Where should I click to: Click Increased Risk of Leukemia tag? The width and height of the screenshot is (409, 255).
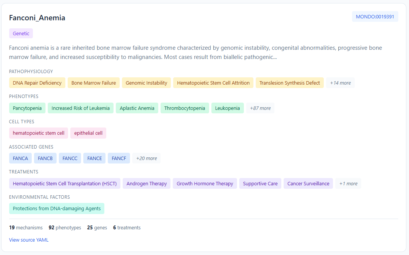(x=81, y=108)
